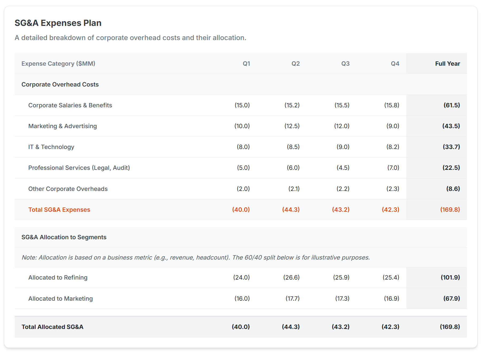Click the Total Allocated SG&A label

[52, 327]
